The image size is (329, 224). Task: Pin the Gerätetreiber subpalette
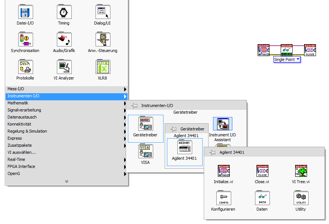coord(173,129)
